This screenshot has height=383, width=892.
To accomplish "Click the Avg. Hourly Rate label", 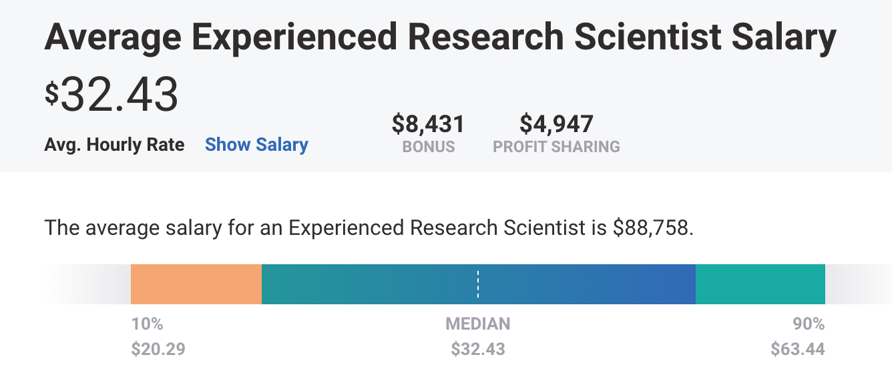I will coord(114,145).
